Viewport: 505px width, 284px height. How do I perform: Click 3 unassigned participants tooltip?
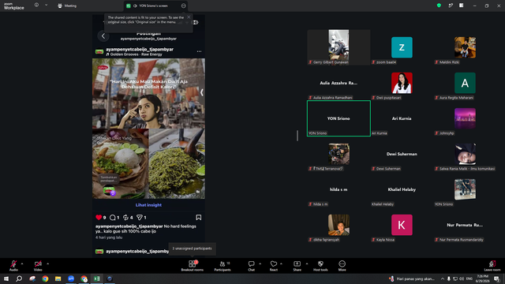[x=192, y=248]
